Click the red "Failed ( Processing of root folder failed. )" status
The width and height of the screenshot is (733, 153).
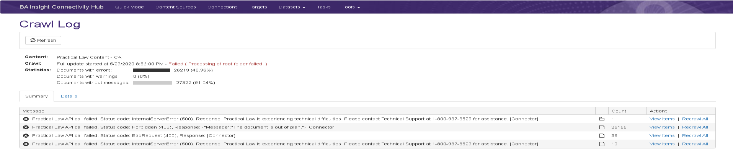[x=218, y=64]
